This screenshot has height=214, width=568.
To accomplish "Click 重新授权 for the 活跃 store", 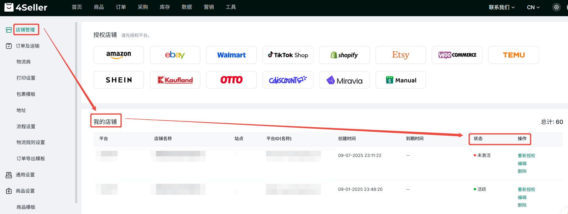I will (526, 190).
